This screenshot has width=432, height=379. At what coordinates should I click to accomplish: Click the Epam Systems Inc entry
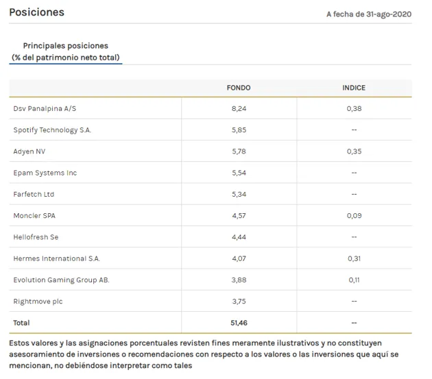coord(45,173)
